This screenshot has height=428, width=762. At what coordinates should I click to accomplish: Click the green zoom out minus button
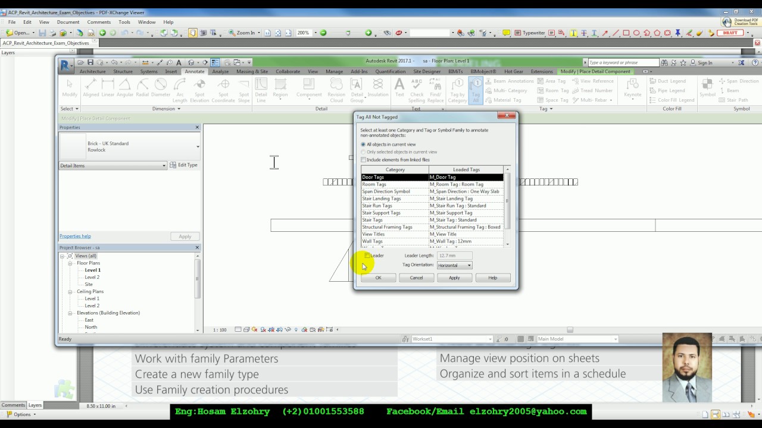coord(324,33)
